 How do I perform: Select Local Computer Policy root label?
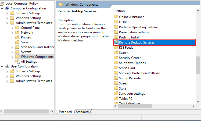tap(22, 3)
